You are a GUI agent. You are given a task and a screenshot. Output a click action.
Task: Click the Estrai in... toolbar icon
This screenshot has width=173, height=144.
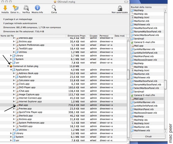coord(16,8)
